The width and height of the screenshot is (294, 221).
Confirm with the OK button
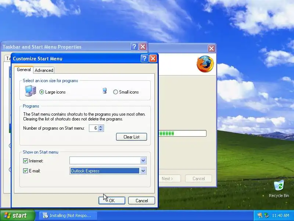(112, 200)
